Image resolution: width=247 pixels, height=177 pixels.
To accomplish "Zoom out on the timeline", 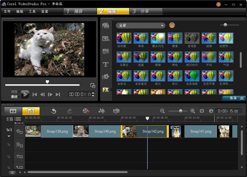I will [163, 111].
